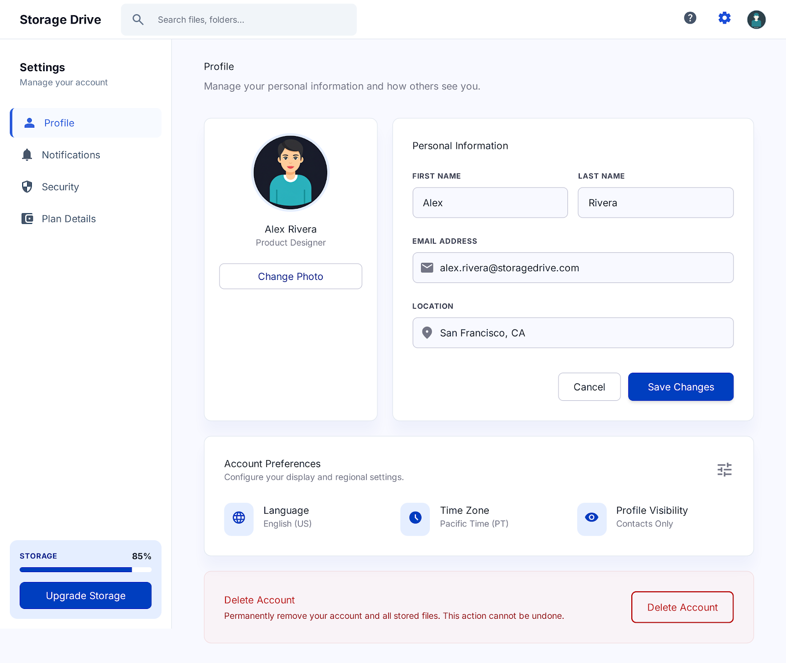Click the Time Zone clock icon
Image resolution: width=786 pixels, height=663 pixels.
415,518
